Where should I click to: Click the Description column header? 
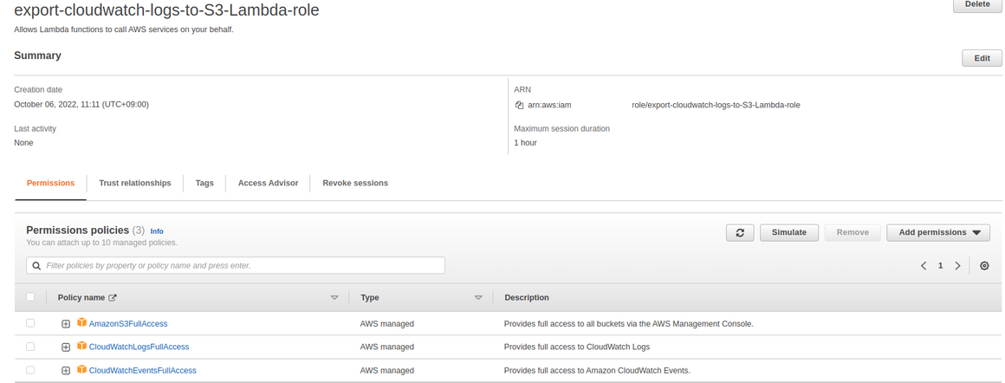pyautogui.click(x=526, y=298)
